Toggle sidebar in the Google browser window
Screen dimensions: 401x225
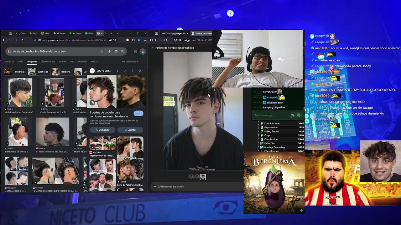pyautogui.click(x=5, y=40)
